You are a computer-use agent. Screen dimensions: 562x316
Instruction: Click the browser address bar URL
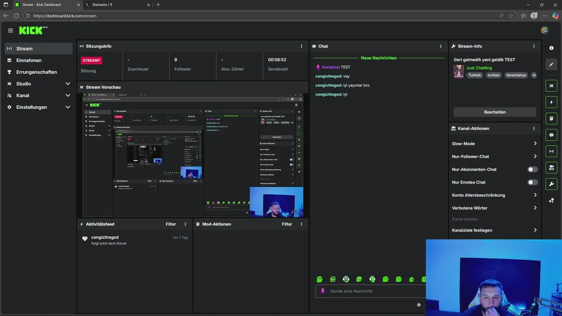coord(65,16)
